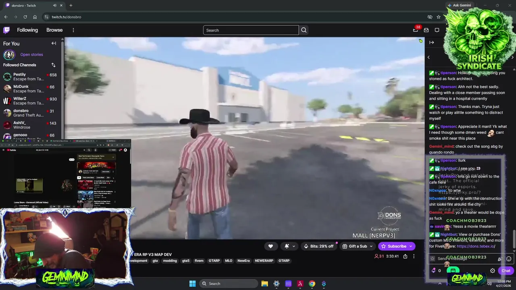Open Prime loot notifications with 38 badge

[416, 30]
